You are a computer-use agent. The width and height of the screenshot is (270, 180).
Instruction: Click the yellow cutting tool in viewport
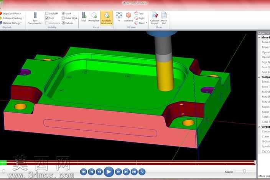point(165,76)
